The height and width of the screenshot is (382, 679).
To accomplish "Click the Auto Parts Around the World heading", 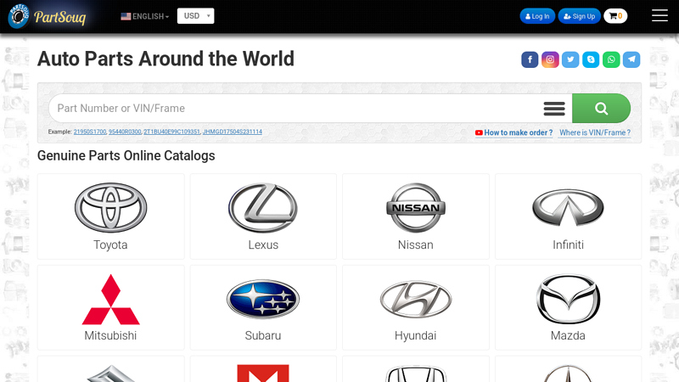I will click(166, 59).
